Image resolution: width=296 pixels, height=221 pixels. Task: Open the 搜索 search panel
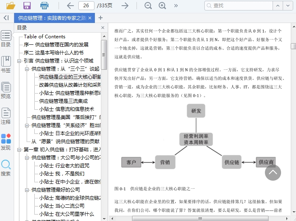pyautogui.click(x=6, y=168)
